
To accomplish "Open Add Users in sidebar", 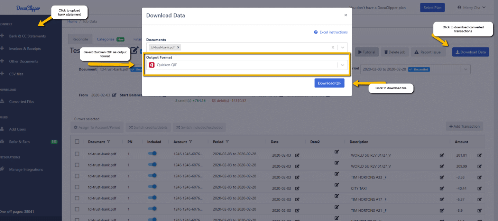I will (x=17, y=129).
